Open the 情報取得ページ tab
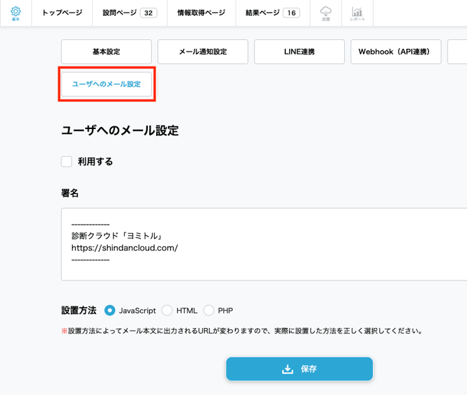 201,13
